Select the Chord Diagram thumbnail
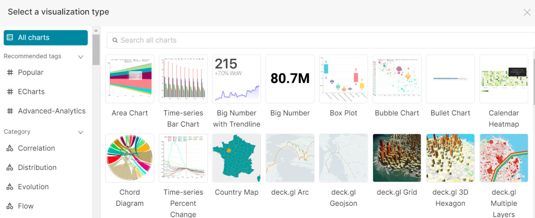This screenshot has width=535, height=218. pyautogui.click(x=130, y=158)
